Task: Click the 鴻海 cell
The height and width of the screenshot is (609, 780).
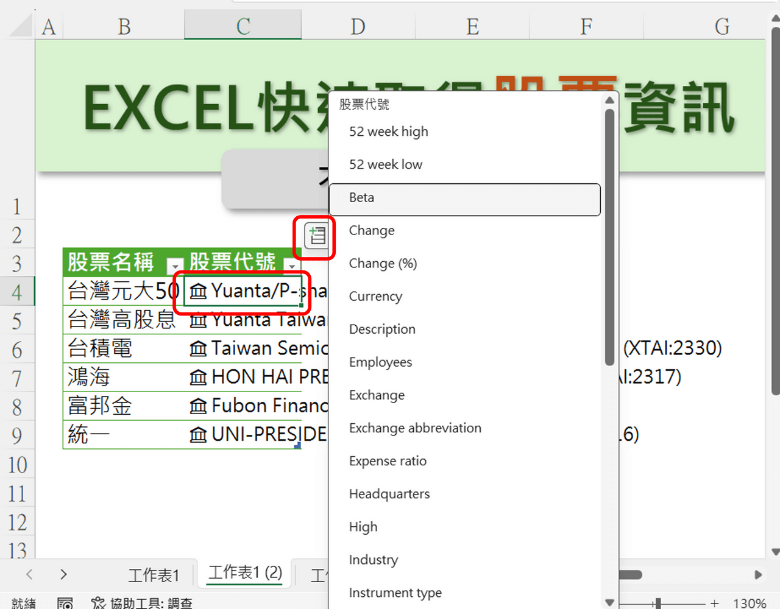Action: click(x=124, y=378)
